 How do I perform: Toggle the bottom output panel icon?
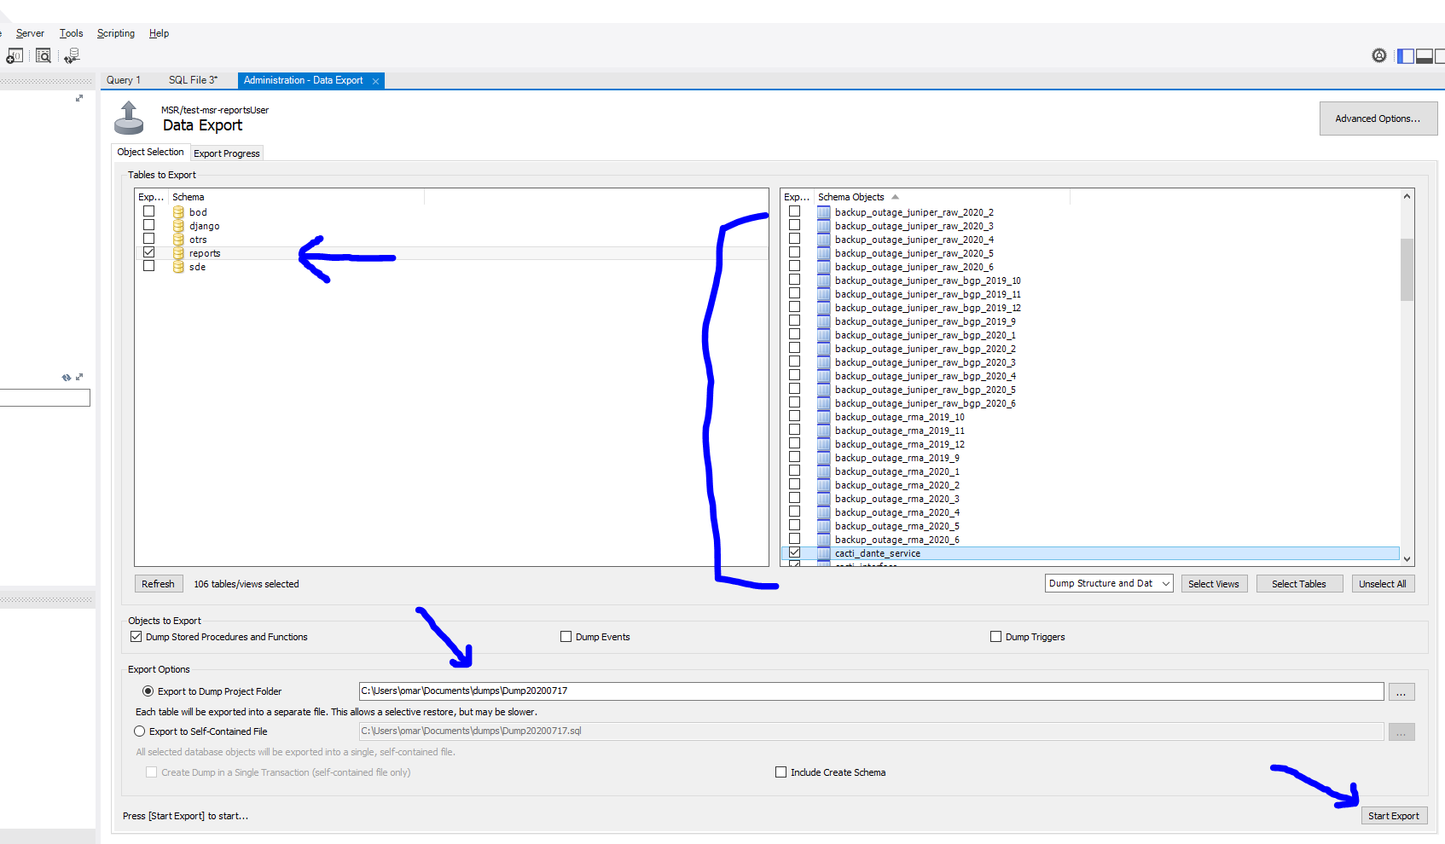tap(1424, 56)
